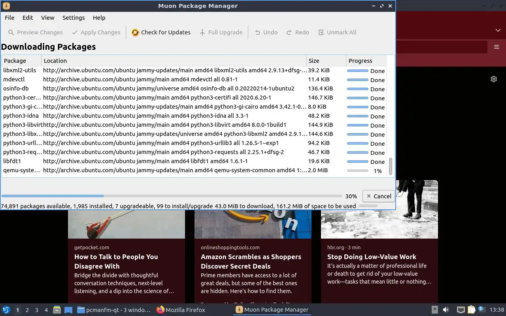Click the removable media eject tray icon
Viewport: 506px width, 316px height.
[x=434, y=310]
